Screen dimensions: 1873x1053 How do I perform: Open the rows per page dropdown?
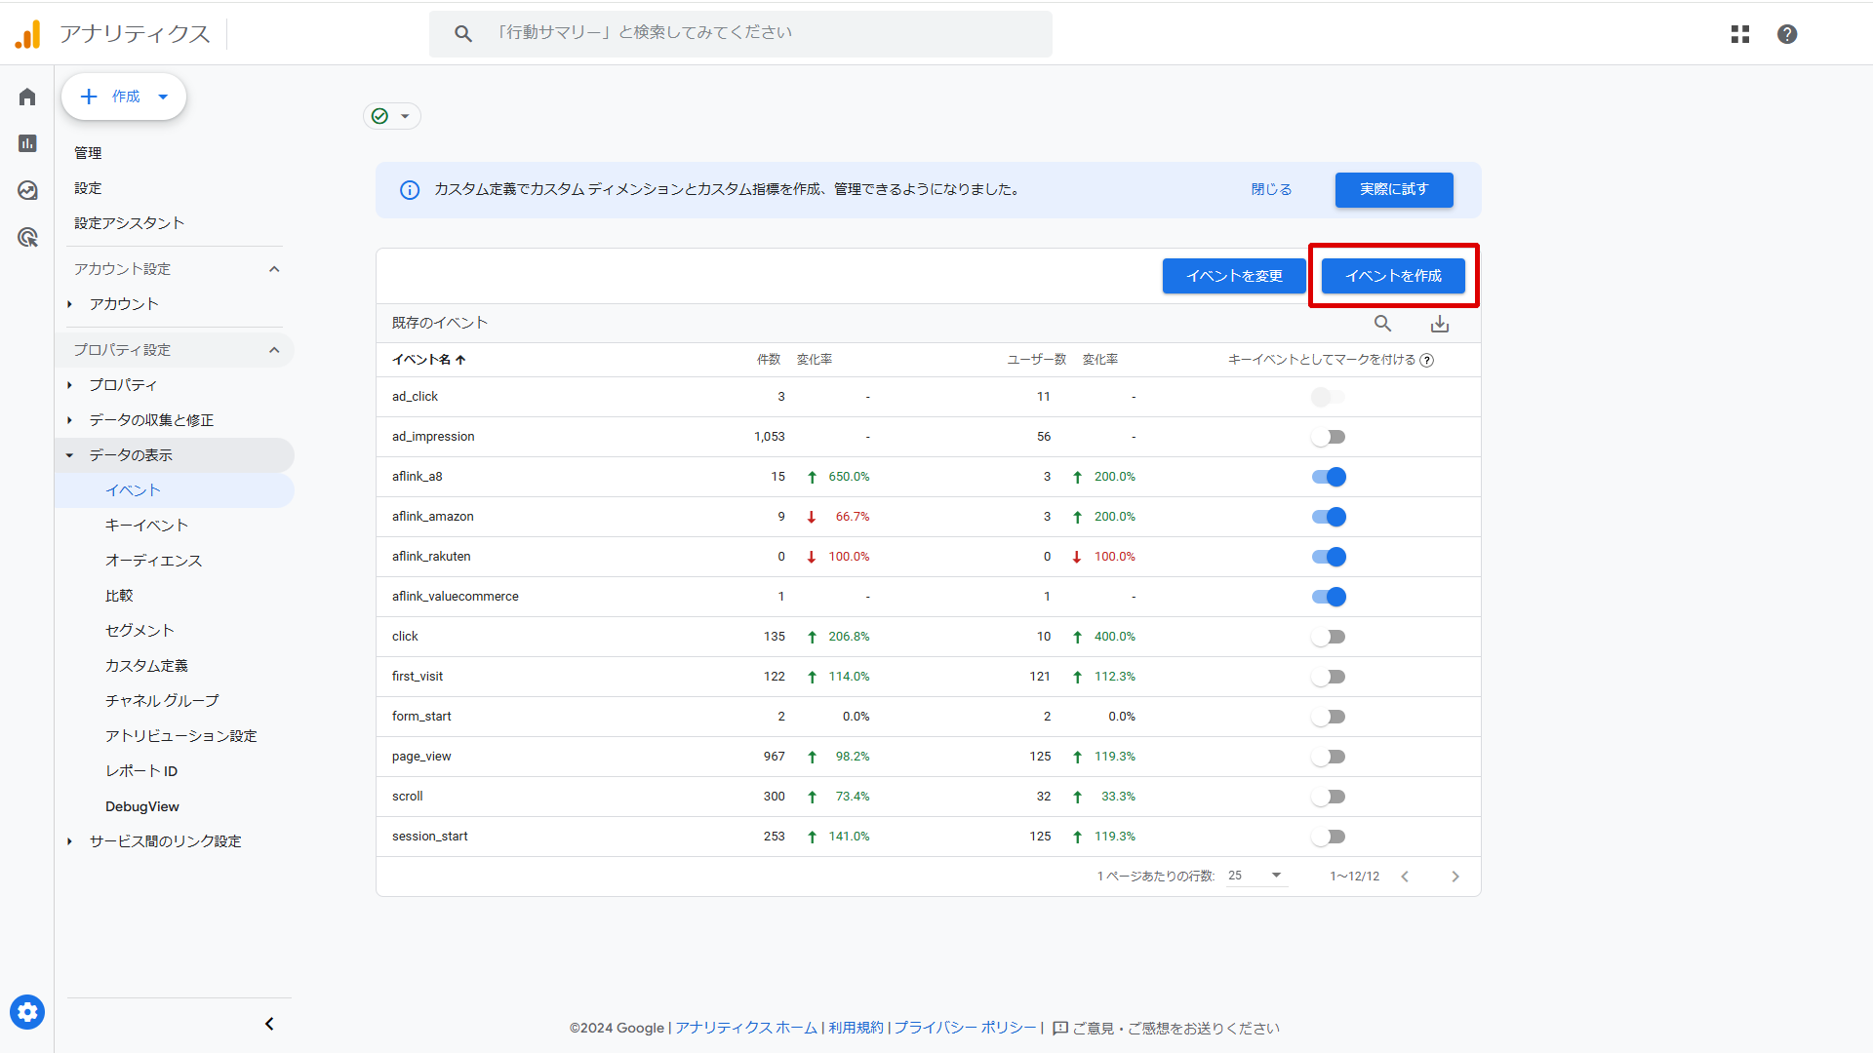[1255, 876]
